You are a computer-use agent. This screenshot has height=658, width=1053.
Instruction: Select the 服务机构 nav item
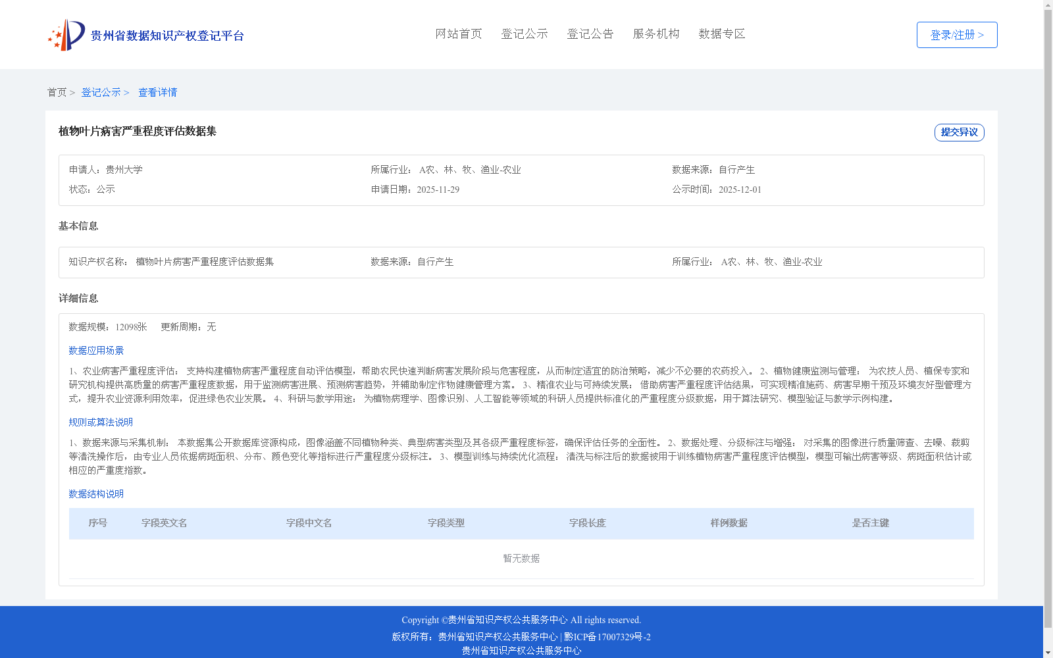[x=656, y=34]
